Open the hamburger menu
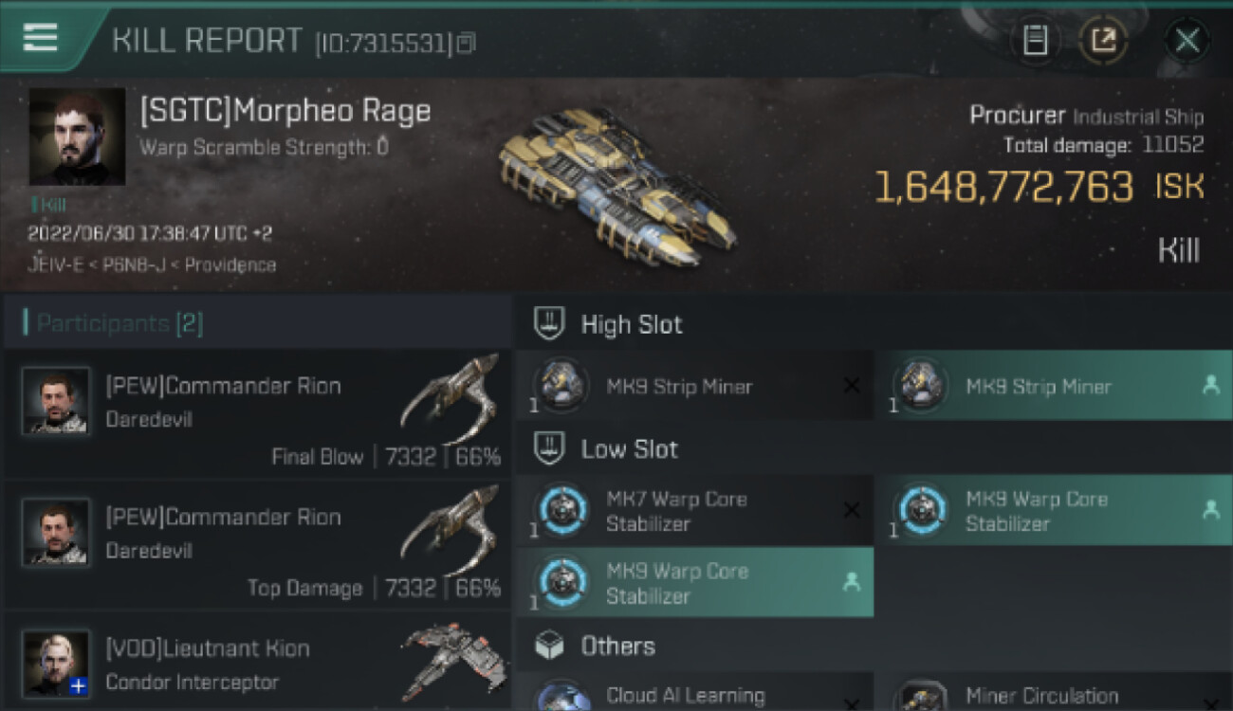The height and width of the screenshot is (711, 1233). [x=41, y=37]
